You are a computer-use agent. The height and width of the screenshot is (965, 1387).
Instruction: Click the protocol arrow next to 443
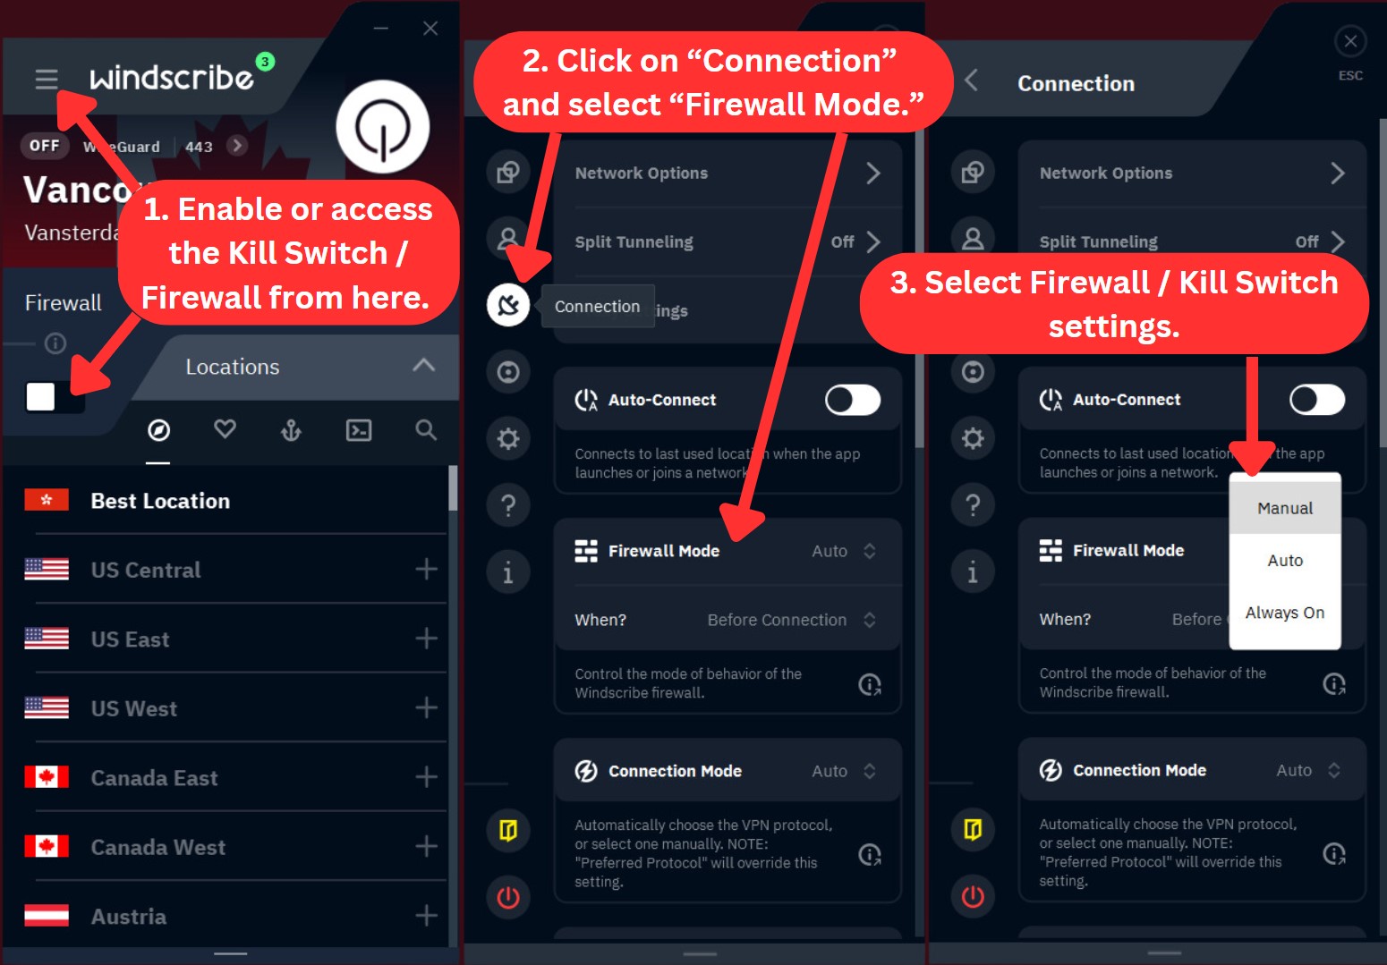tap(236, 146)
